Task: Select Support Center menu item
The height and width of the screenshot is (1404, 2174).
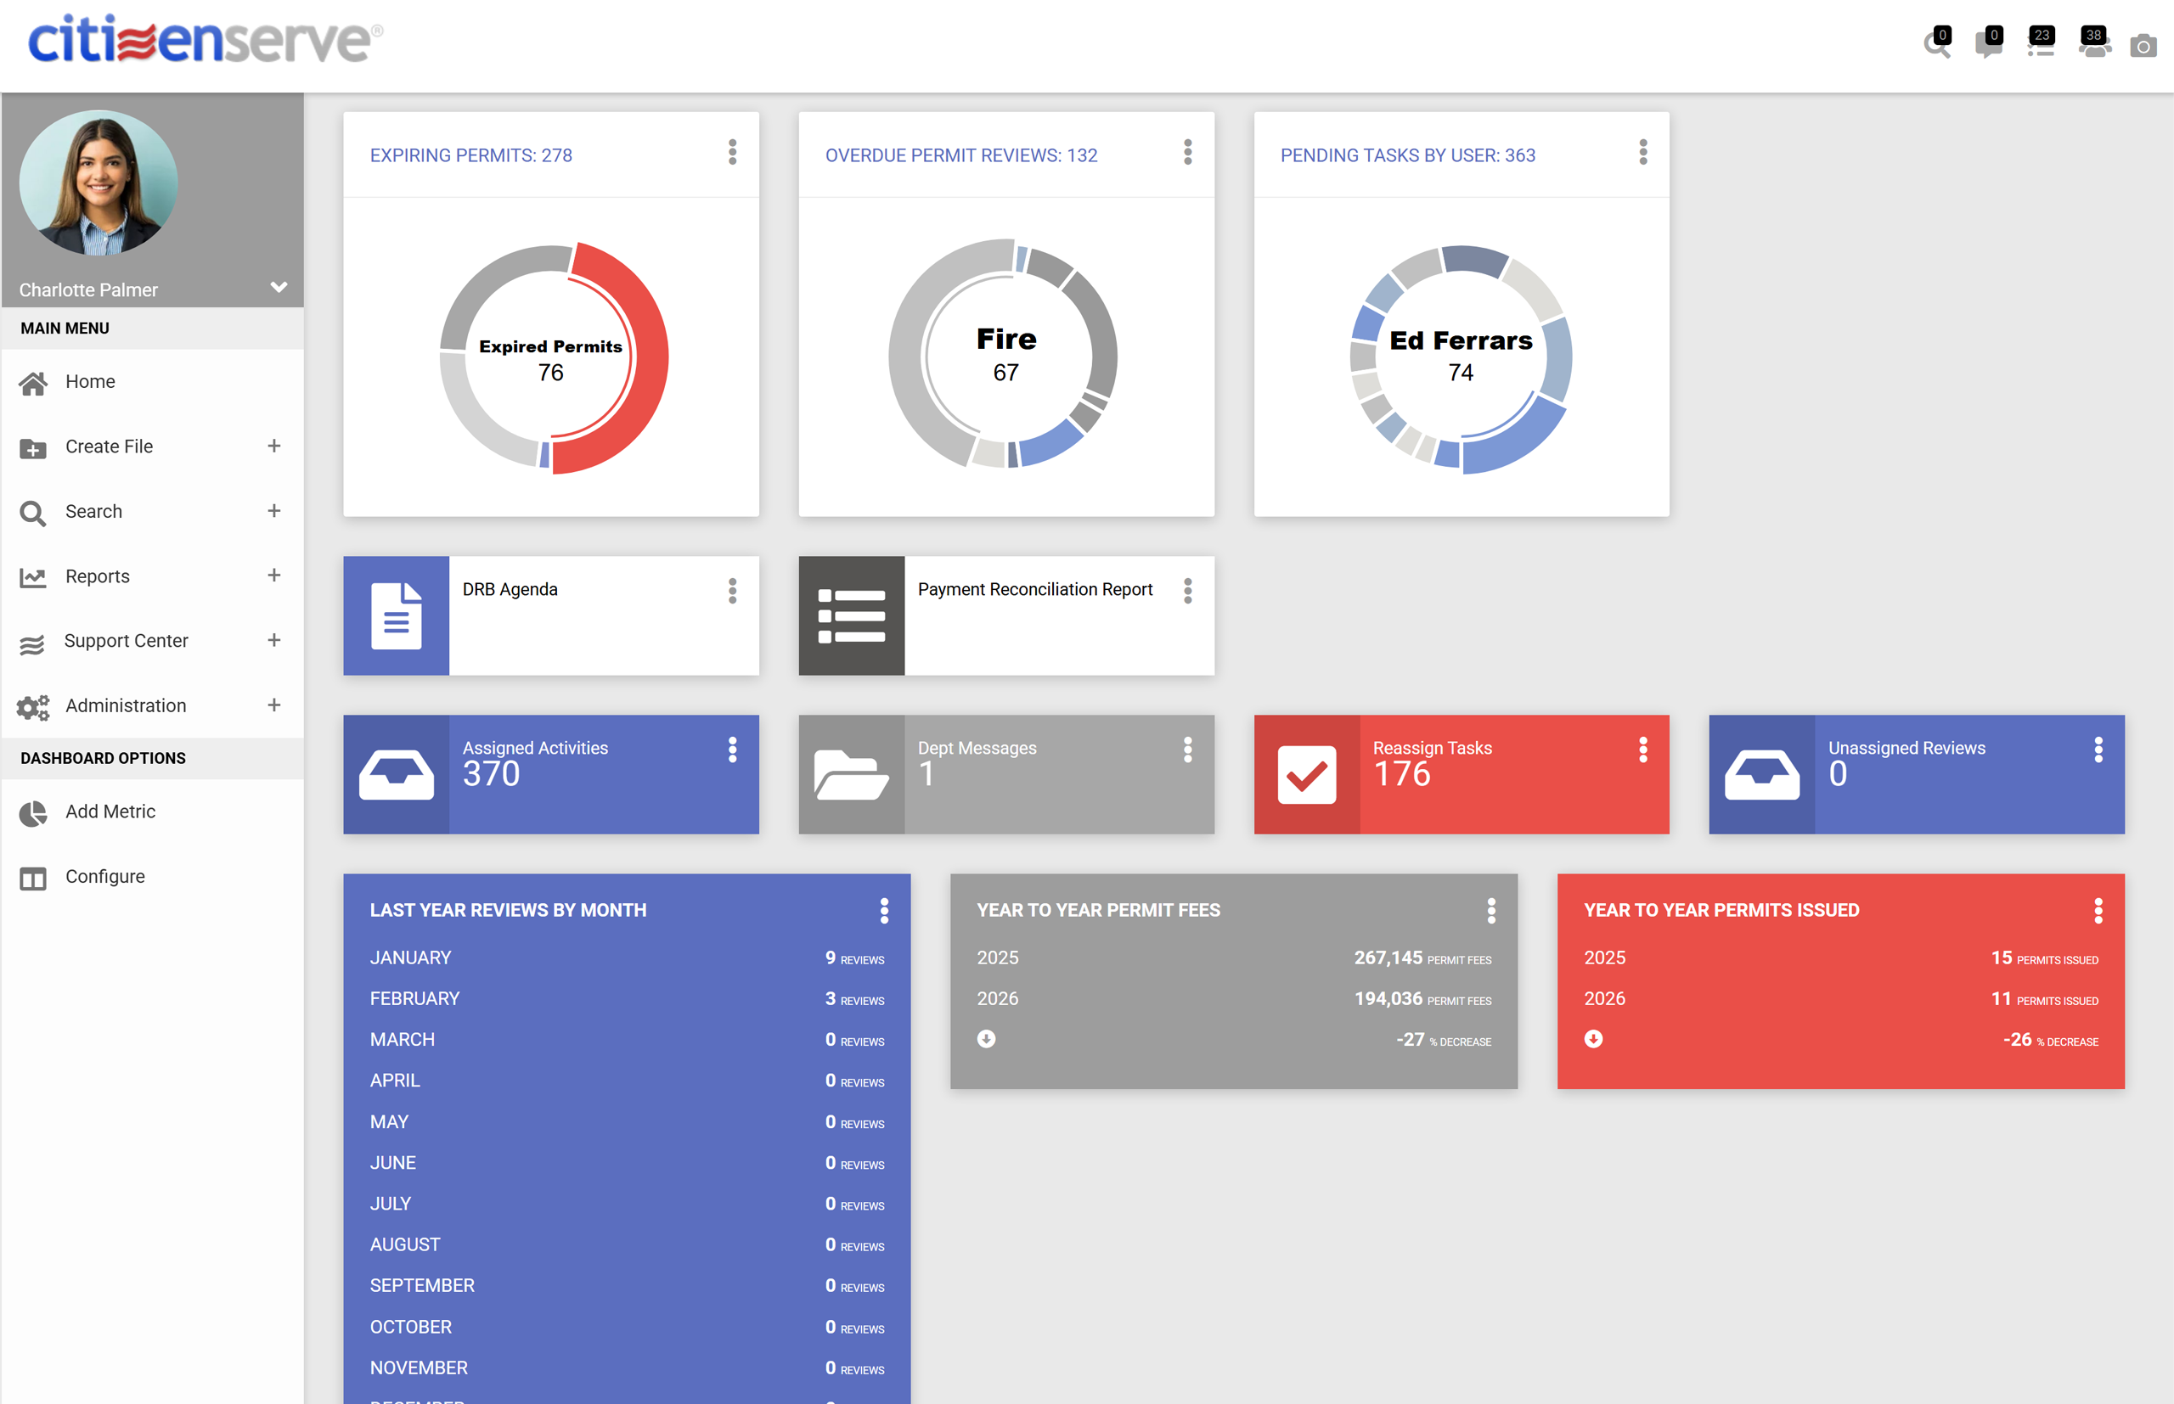Action: pyautogui.click(x=126, y=641)
